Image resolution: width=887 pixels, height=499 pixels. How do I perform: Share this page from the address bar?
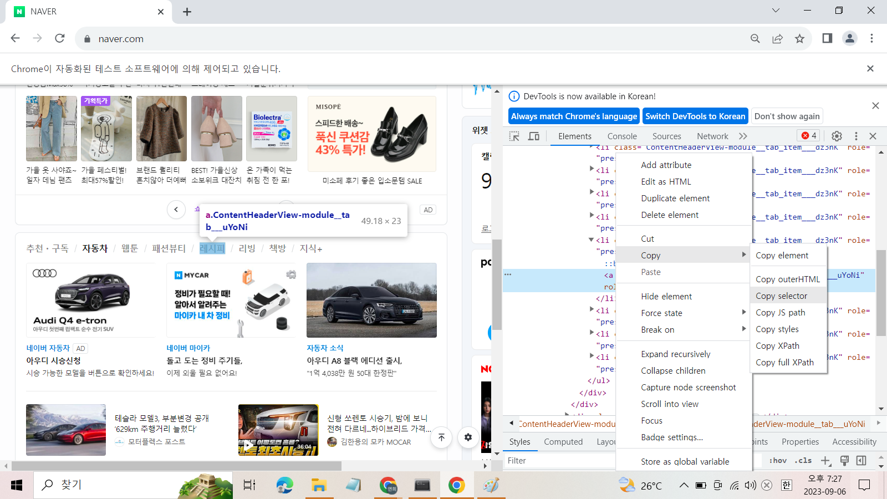[777, 38]
